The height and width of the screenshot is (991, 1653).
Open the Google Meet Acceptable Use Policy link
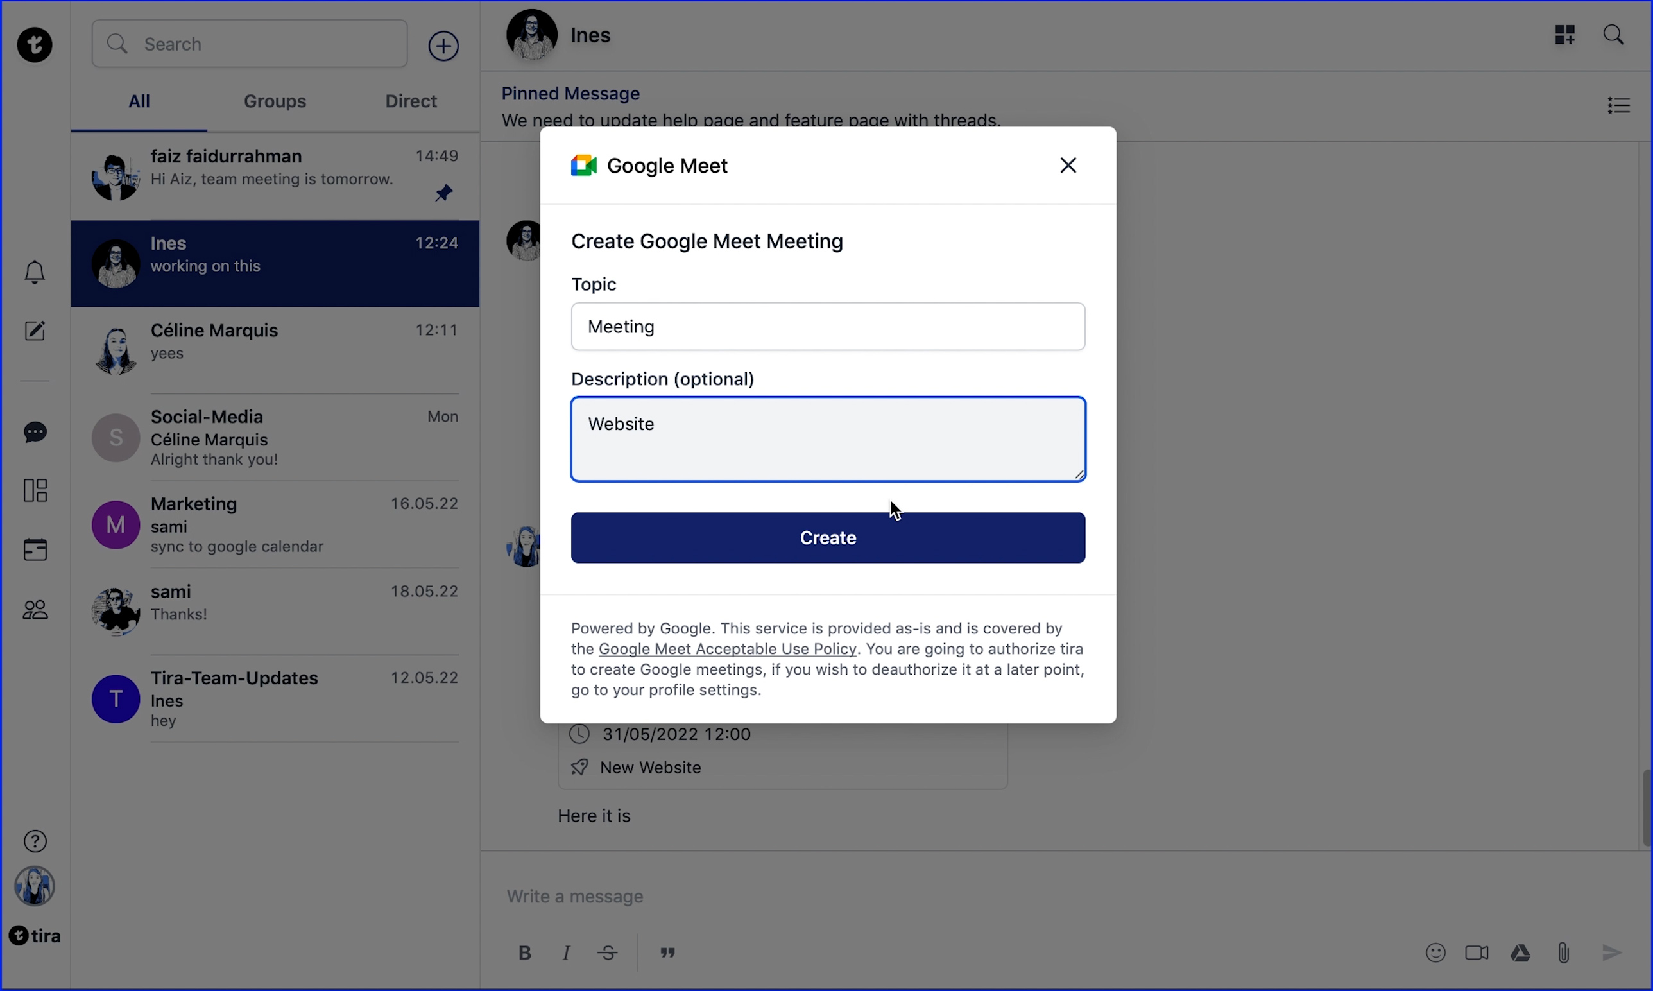tap(726, 649)
